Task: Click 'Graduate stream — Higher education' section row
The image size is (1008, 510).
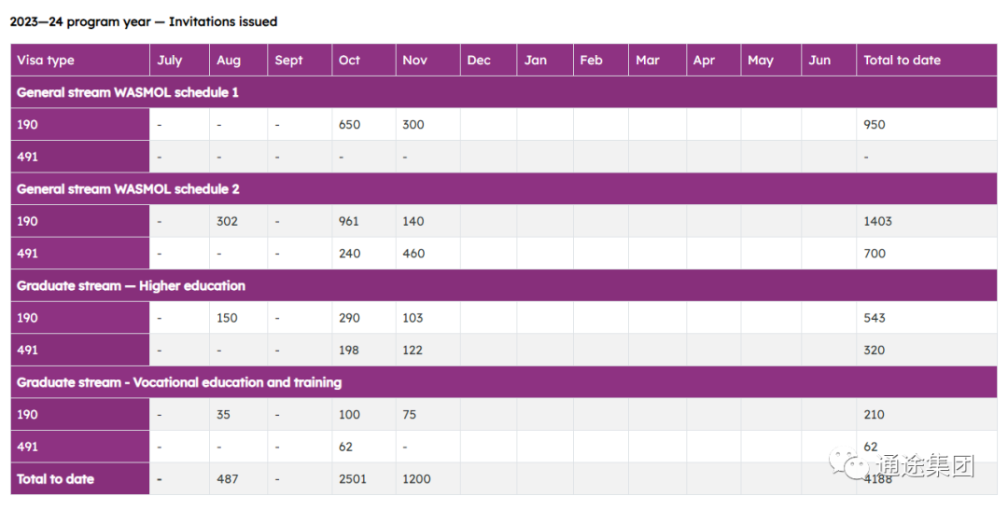Action: point(504,286)
